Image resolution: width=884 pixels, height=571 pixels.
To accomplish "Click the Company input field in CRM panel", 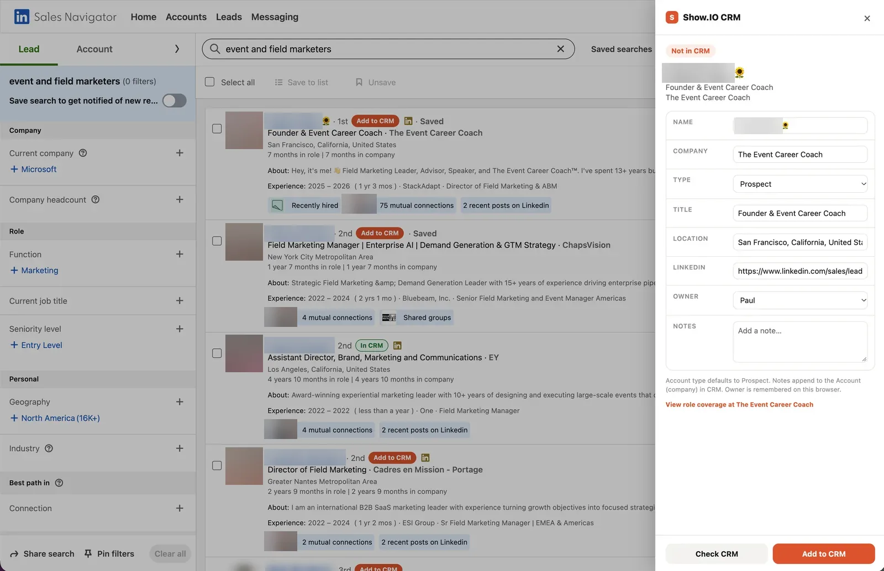I will pos(800,155).
